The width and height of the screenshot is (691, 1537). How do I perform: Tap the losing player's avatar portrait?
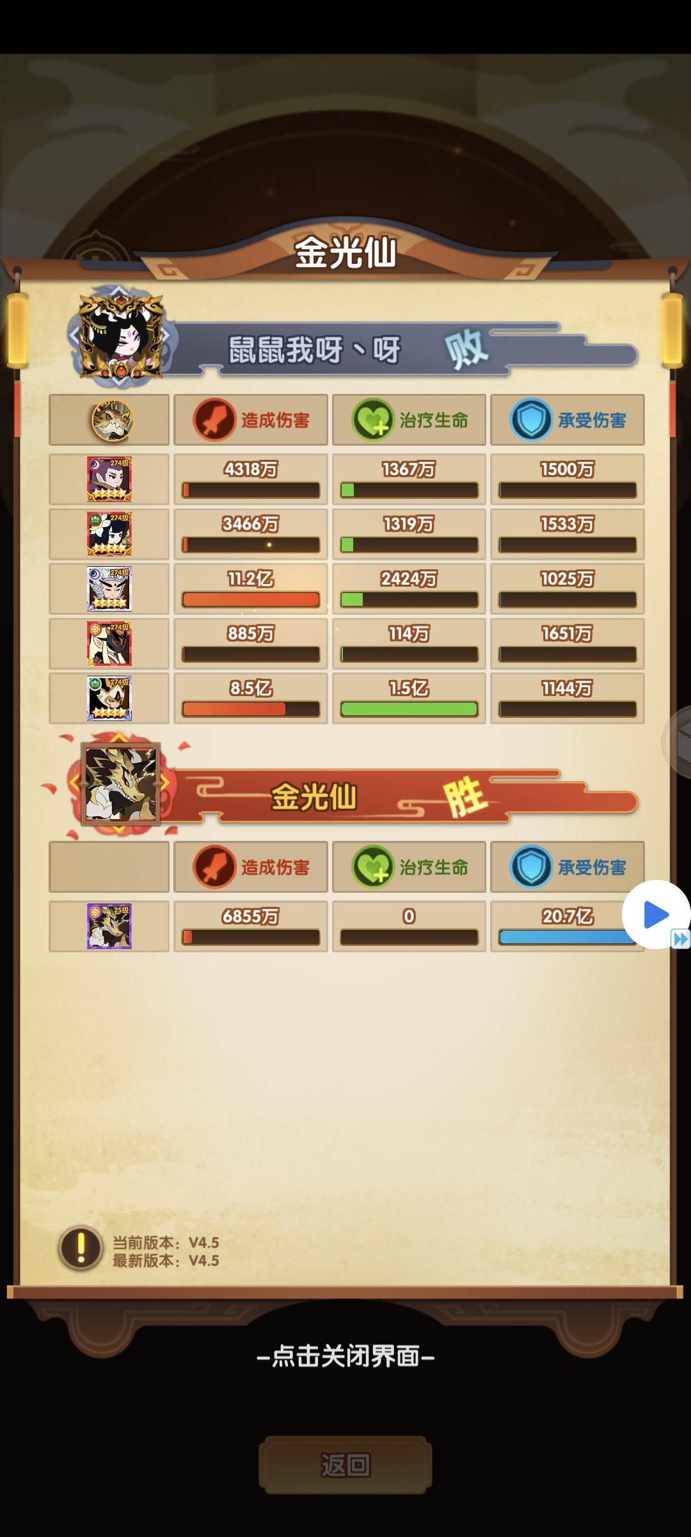pos(119,337)
